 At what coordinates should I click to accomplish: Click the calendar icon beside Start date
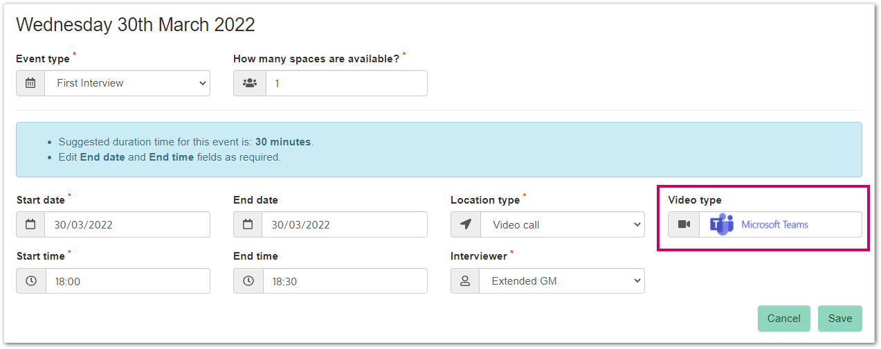coord(30,225)
